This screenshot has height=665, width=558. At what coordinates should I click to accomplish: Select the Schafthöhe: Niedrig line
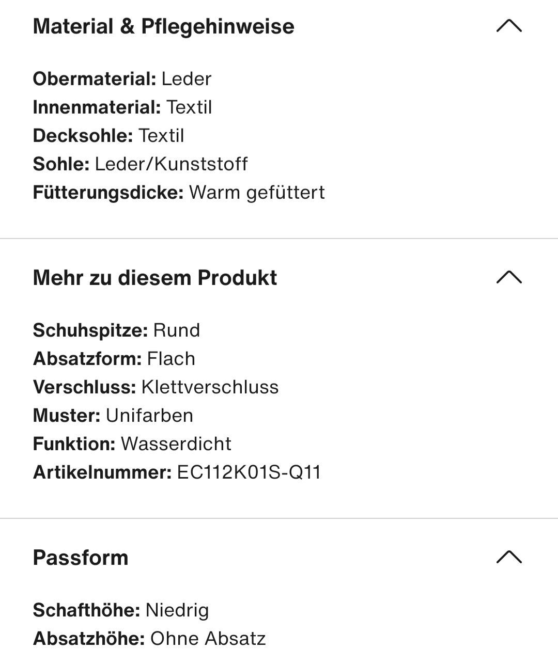click(121, 610)
